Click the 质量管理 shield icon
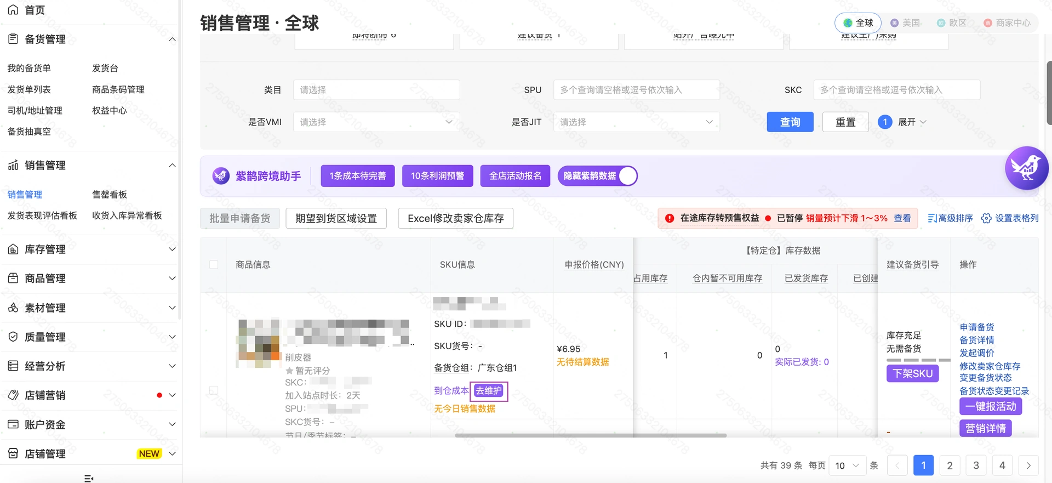 (13, 337)
